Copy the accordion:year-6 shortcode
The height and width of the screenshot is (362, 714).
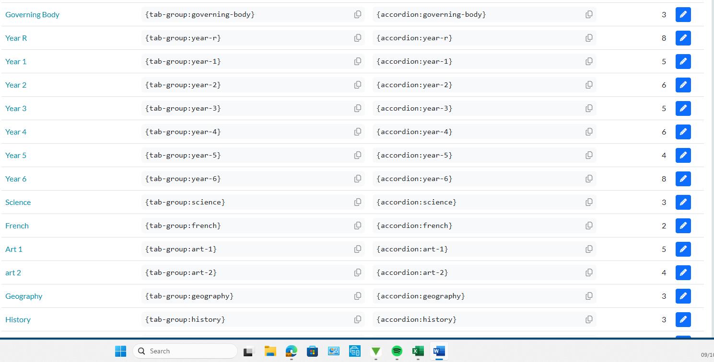tap(589, 179)
